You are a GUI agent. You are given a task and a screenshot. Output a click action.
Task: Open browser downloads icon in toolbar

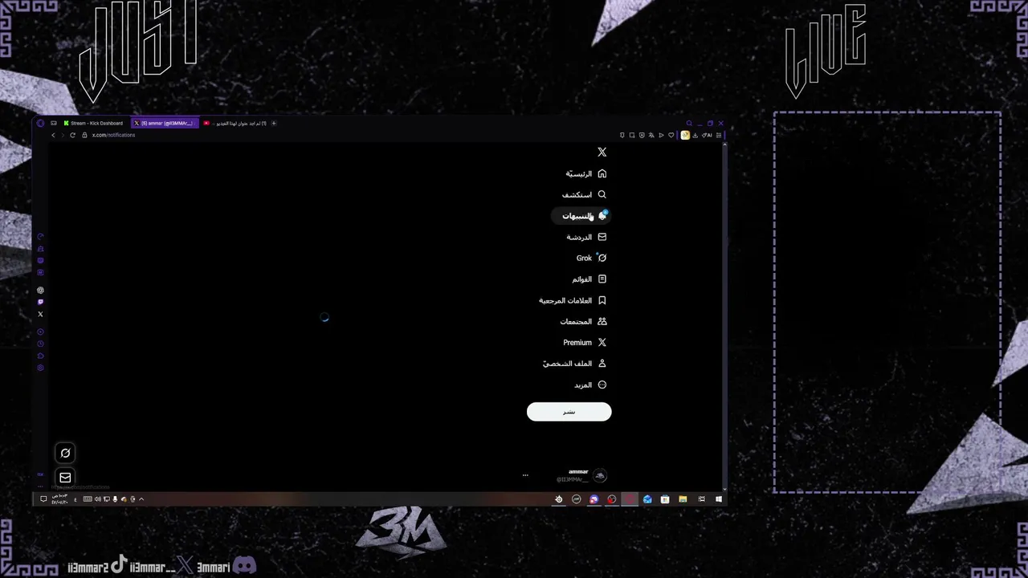(x=696, y=135)
